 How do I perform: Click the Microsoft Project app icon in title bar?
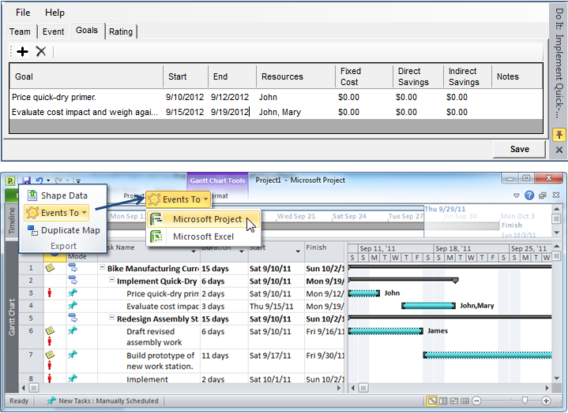tap(10, 180)
